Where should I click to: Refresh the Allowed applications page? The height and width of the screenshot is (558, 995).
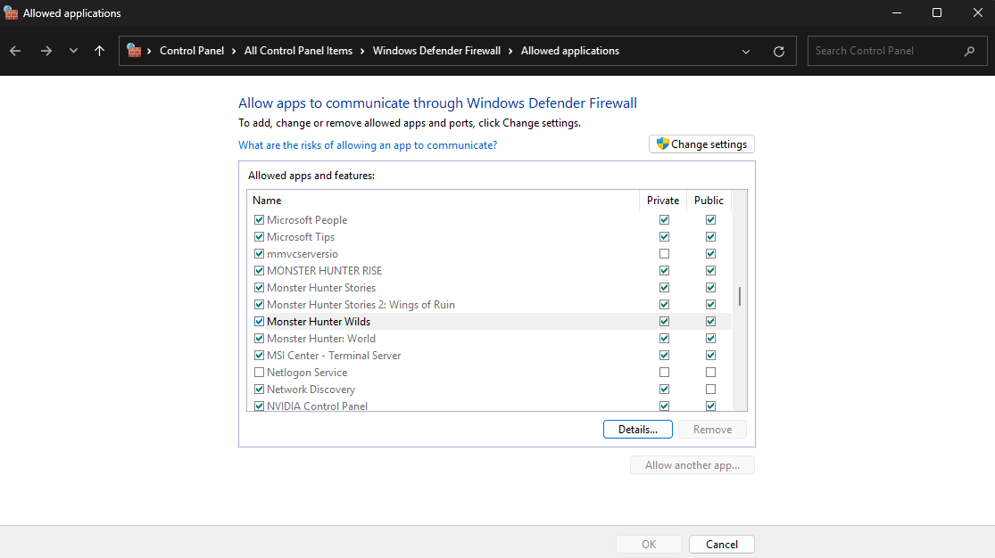click(x=779, y=52)
